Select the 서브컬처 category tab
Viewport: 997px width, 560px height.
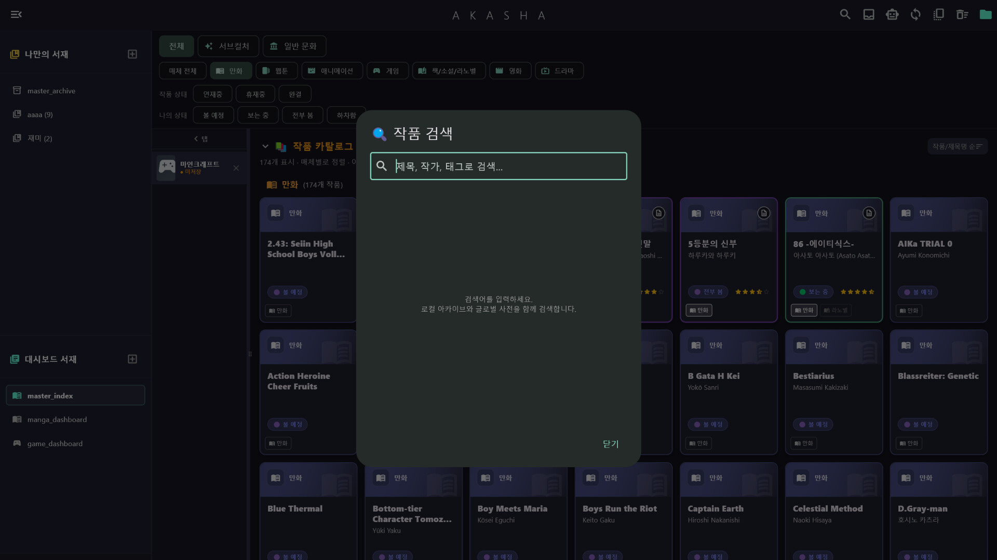click(228, 46)
